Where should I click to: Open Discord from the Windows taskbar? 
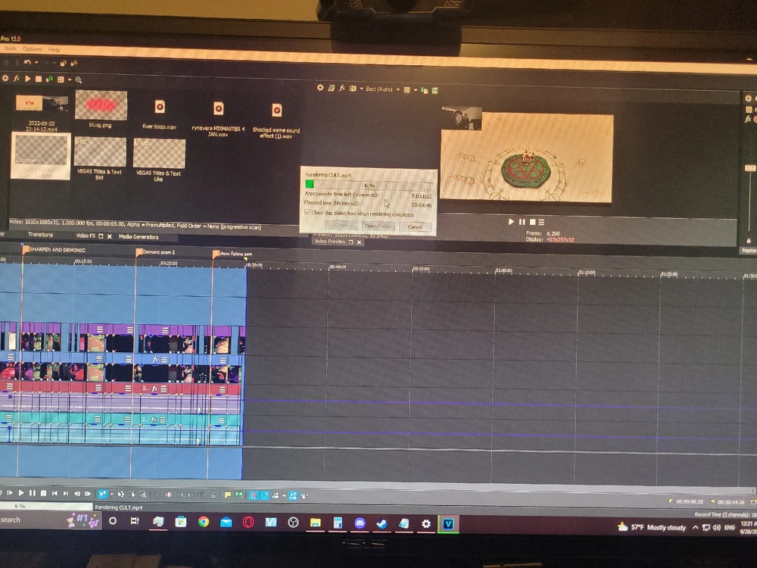(360, 523)
